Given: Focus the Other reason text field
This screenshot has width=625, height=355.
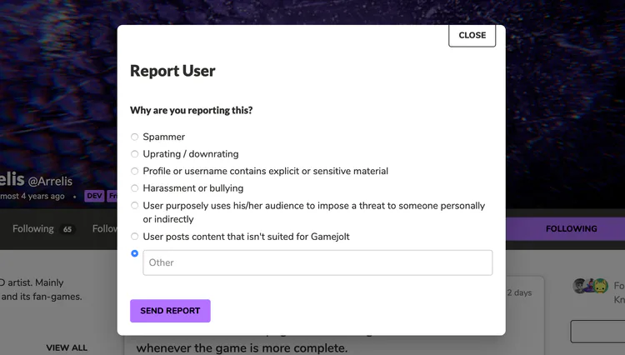Looking at the screenshot, I should [317, 262].
